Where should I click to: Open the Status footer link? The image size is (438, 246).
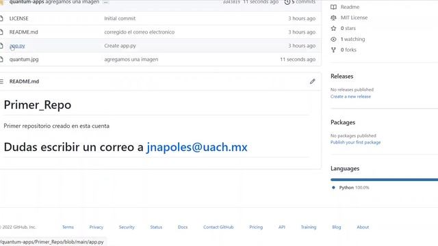coord(156,227)
